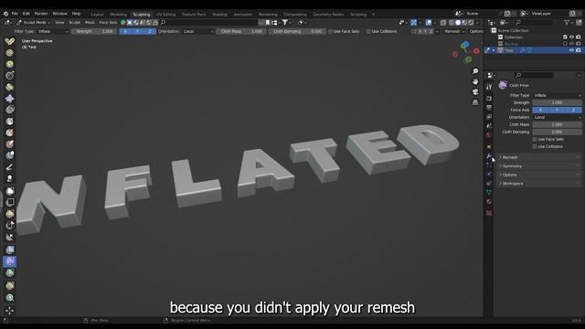Toggle eye icon for Backup collection
The image size is (585, 329).
pos(571,44)
